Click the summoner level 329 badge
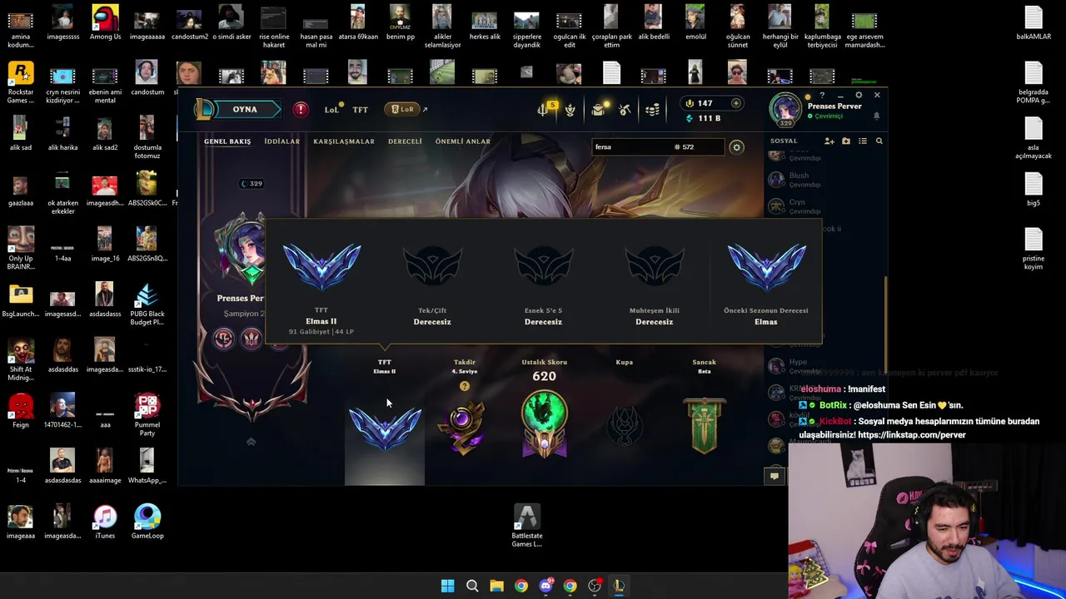1066x599 pixels. pos(252,184)
